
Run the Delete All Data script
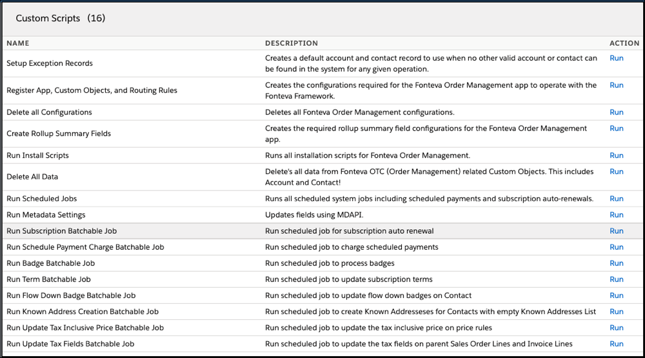coord(616,171)
